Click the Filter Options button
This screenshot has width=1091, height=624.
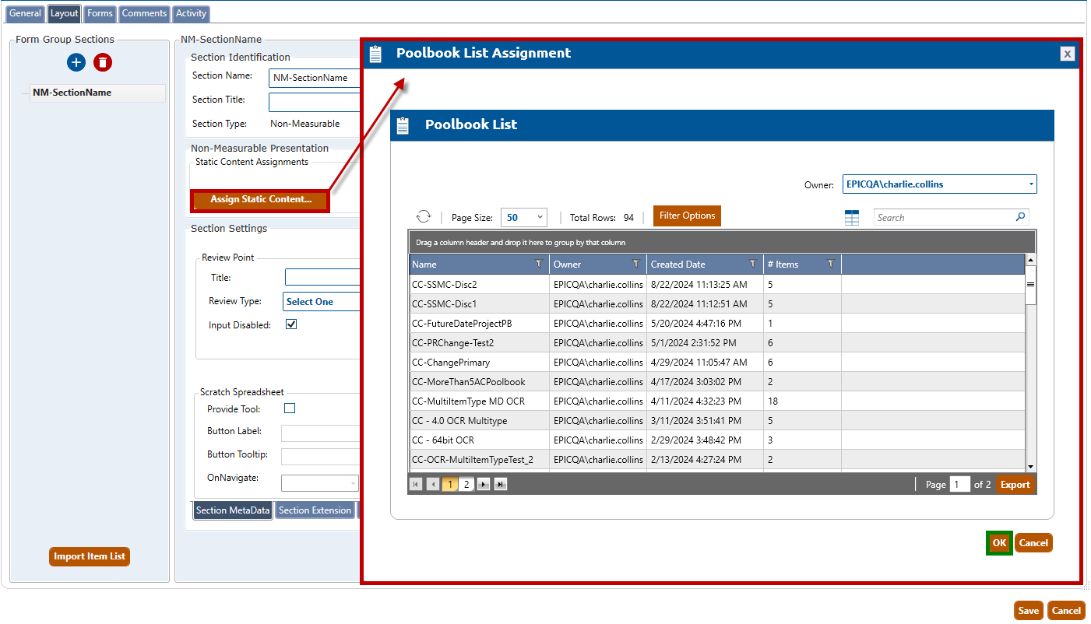pyautogui.click(x=687, y=216)
